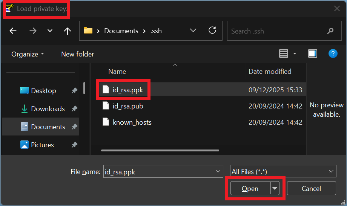Click the search magnifier icon
Screen dimensions: 347x206
point(330,31)
